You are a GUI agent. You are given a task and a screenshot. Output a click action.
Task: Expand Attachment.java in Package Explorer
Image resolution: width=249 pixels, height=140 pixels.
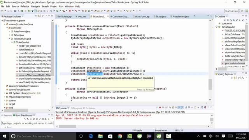coord(9,31)
